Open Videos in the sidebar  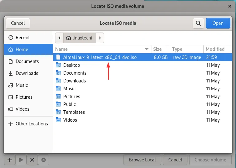tap(28, 109)
